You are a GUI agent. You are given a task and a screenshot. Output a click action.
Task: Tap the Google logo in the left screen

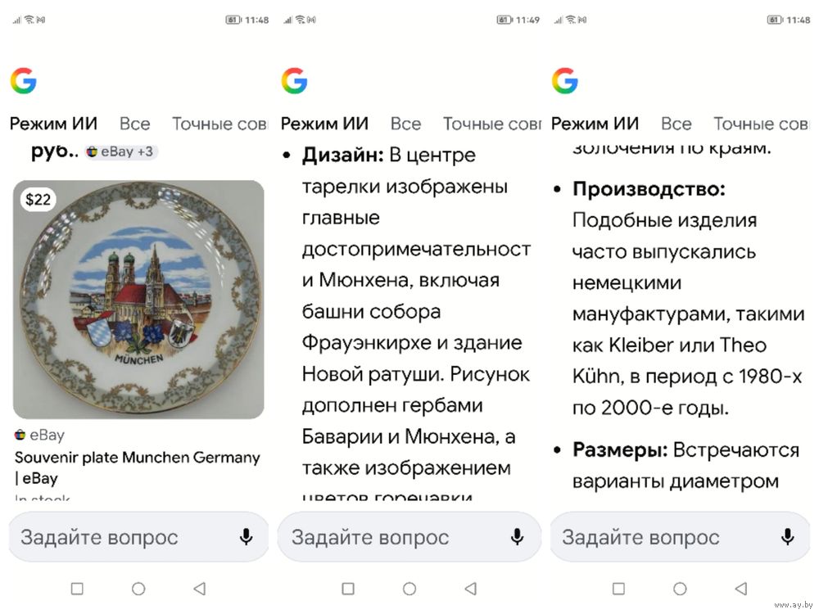pos(23,81)
